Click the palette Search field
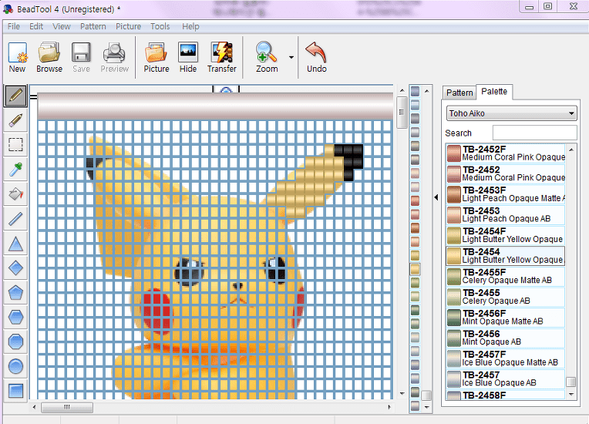This screenshot has width=589, height=424. pyautogui.click(x=534, y=133)
